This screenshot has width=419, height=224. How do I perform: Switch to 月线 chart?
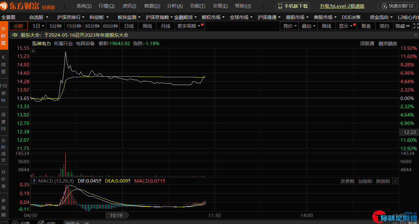(x=166, y=26)
